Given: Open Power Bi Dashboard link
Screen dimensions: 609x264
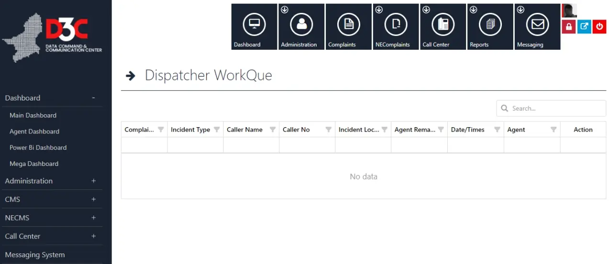Looking at the screenshot, I should coord(38,148).
